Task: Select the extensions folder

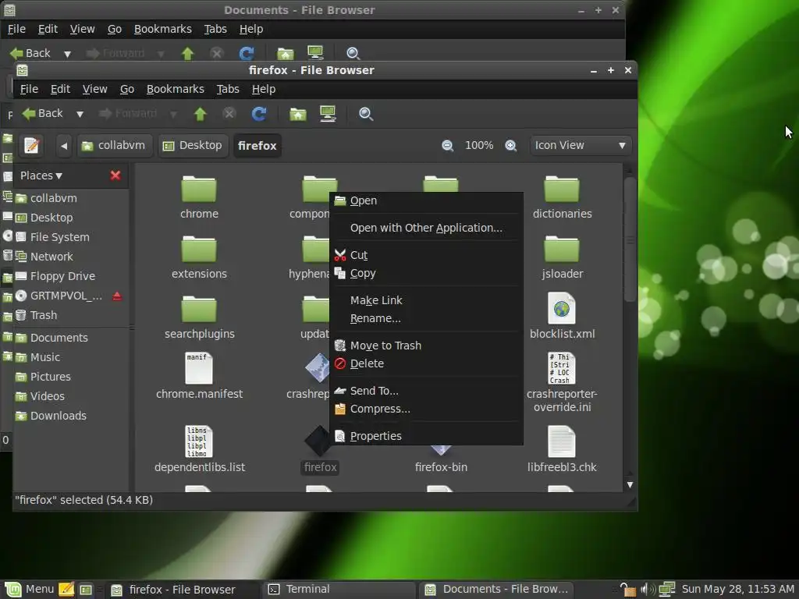Action: click(x=199, y=257)
